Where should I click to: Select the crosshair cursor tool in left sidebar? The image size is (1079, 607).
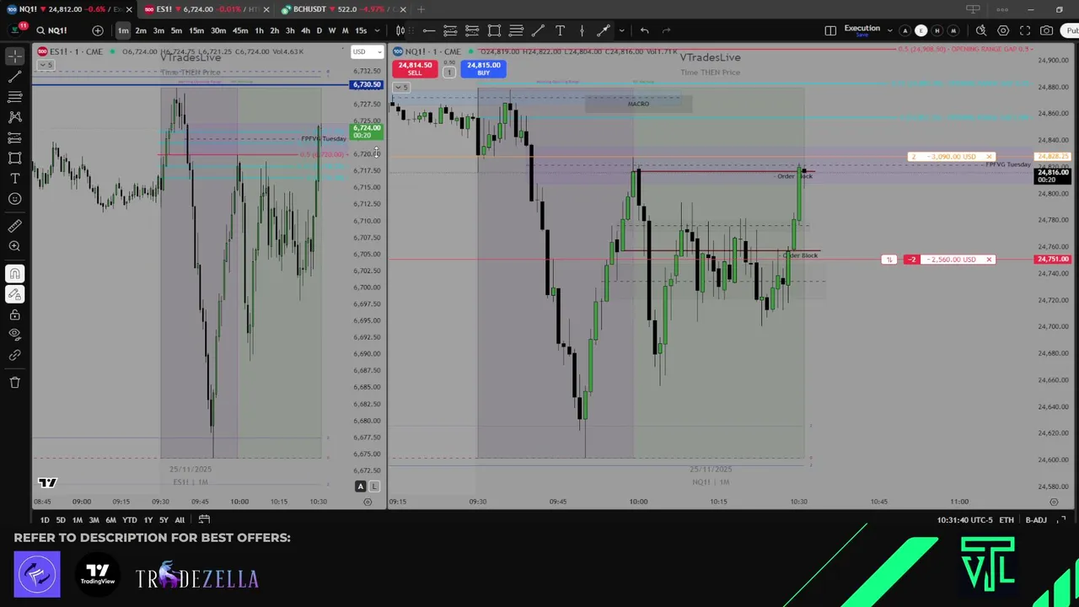15,56
